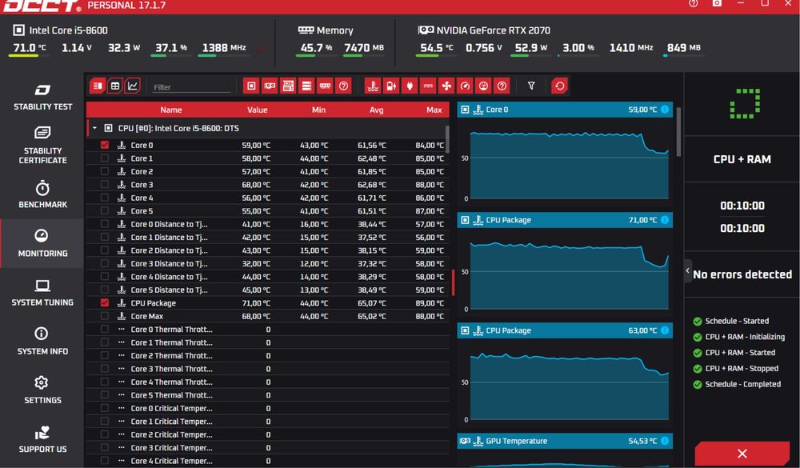Toggle the voltage readings filter
The height and width of the screenshot is (468, 800).
(391, 86)
